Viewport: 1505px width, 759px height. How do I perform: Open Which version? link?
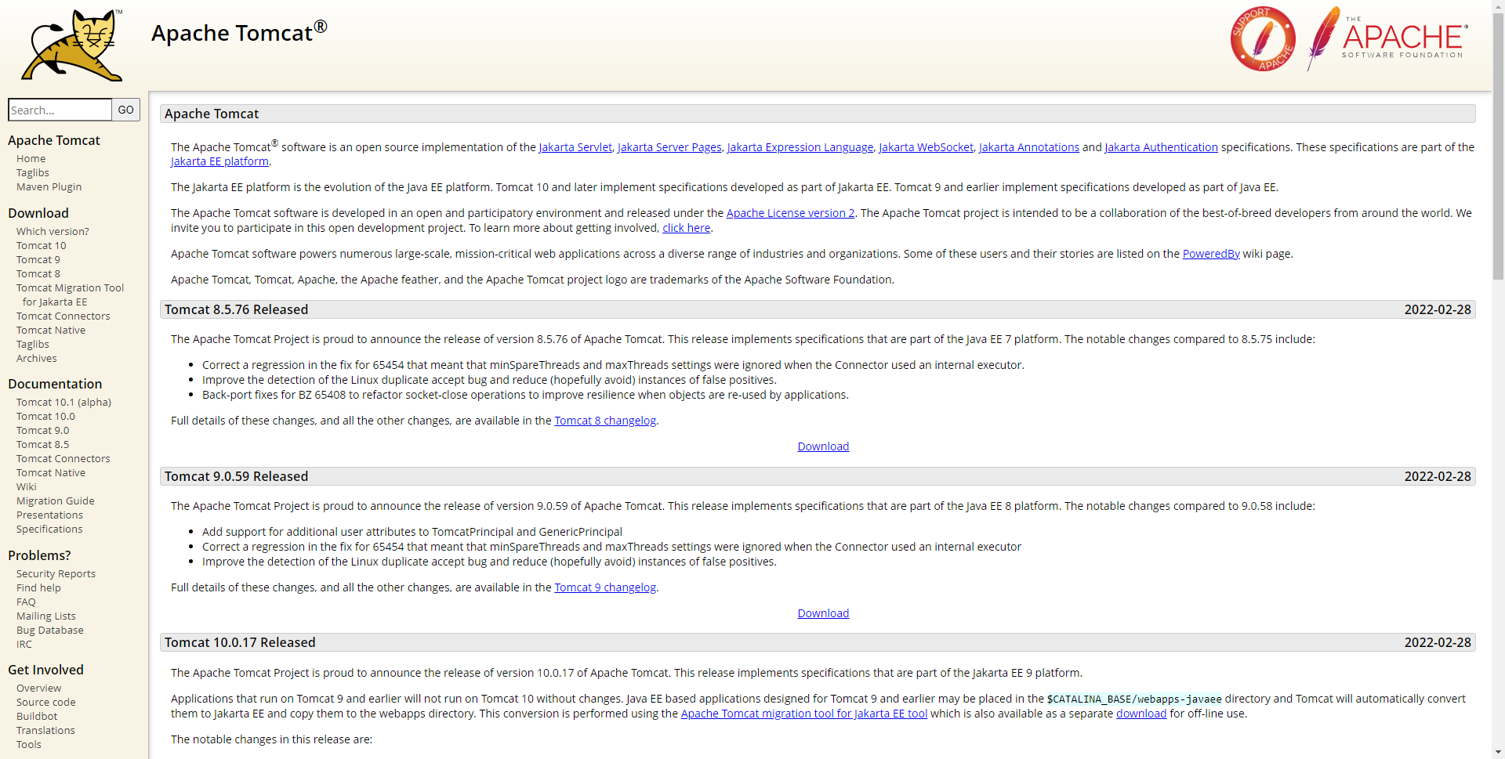tap(53, 231)
